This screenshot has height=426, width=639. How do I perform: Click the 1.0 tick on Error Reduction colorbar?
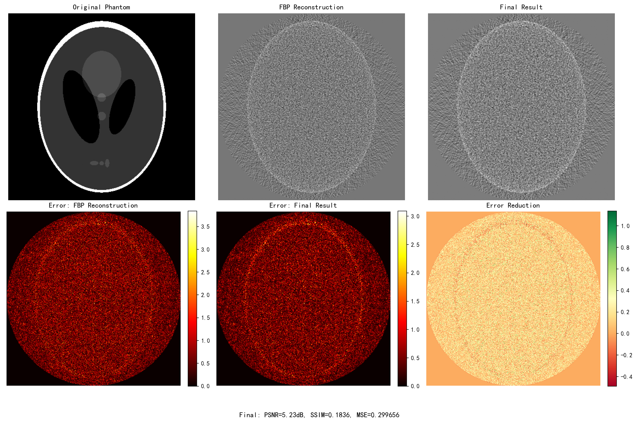[x=625, y=226]
